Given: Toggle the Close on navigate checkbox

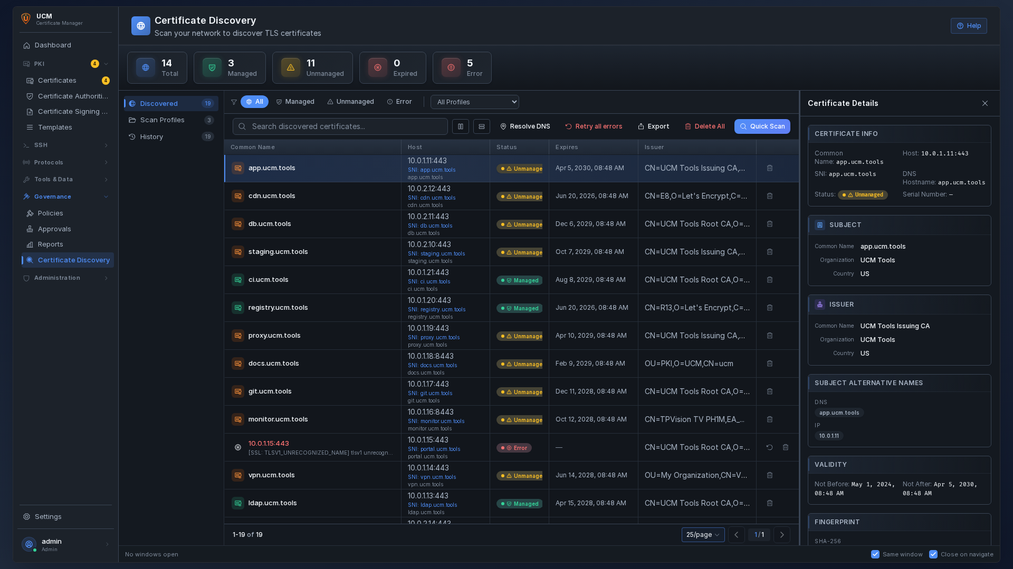Looking at the screenshot, I should click(x=933, y=554).
